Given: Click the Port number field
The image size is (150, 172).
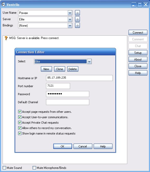Looking at the screenshot, I should coord(58,86).
